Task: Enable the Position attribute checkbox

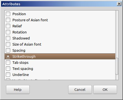Action: point(8,14)
